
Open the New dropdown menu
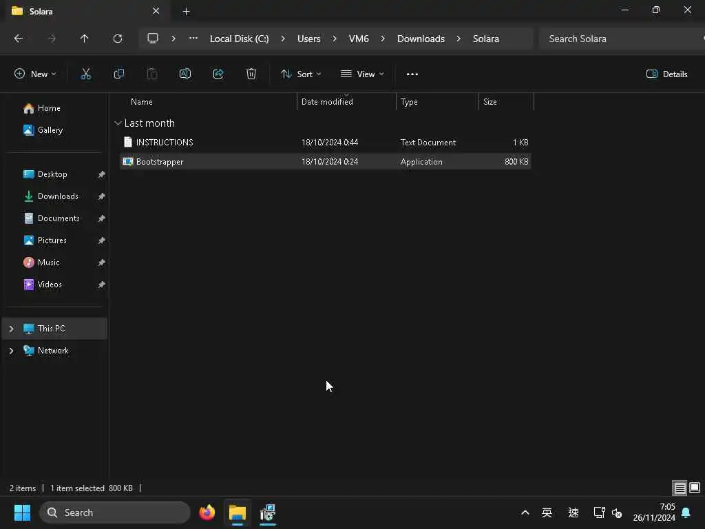tap(35, 74)
